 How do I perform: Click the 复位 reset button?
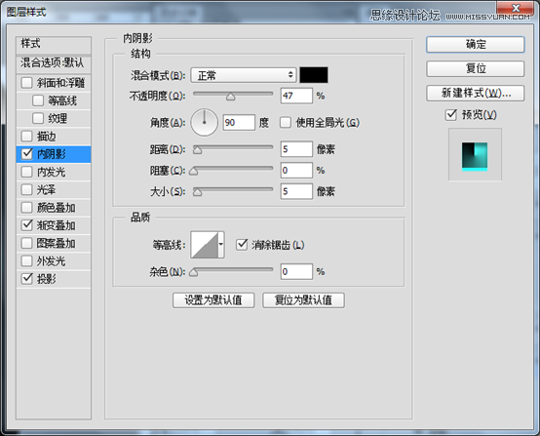(x=476, y=68)
